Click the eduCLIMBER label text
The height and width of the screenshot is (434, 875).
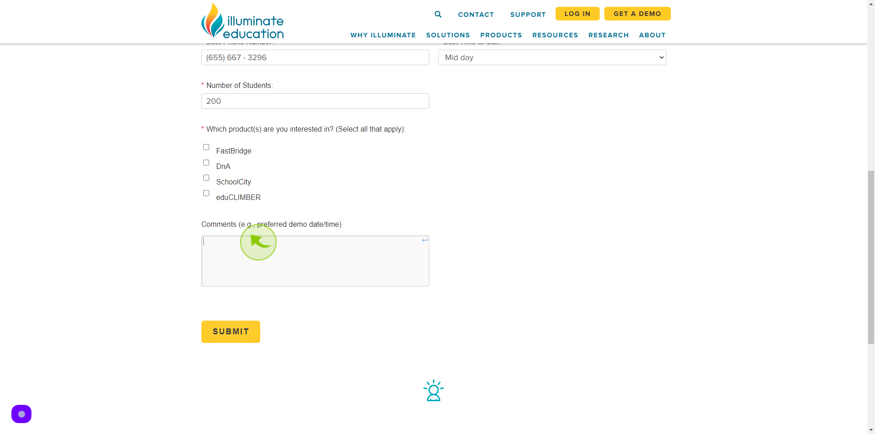[238, 197]
